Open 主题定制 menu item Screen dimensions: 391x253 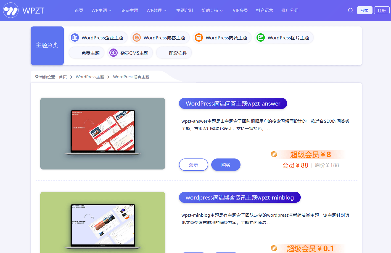184,10
